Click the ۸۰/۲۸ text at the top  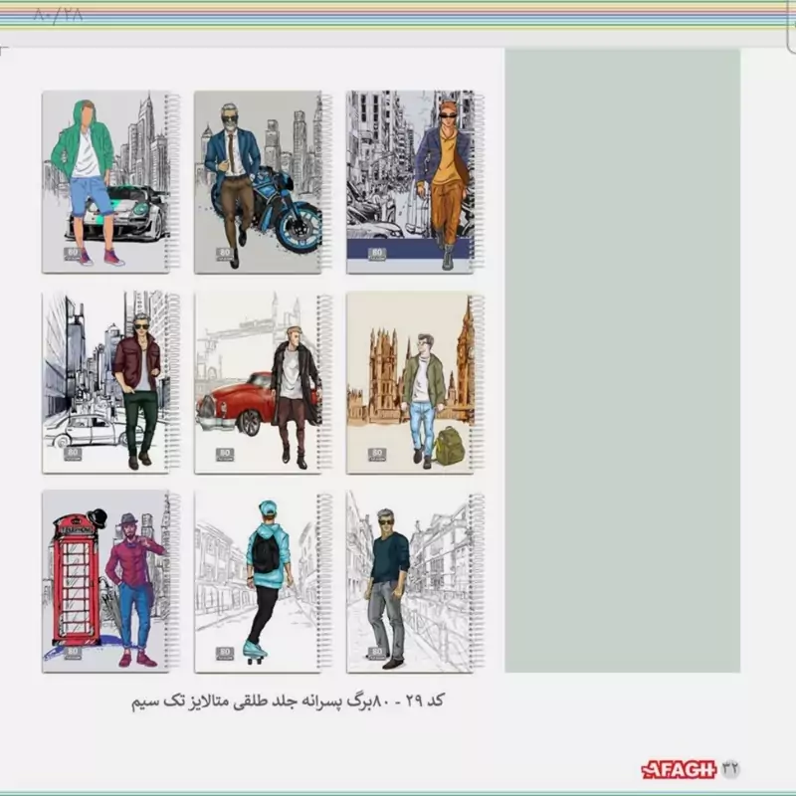tap(59, 15)
